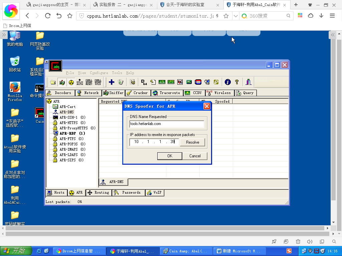Viewport: 342px width, 256px height.
Task: Open the hash calculator icon
Action: tap(189, 82)
